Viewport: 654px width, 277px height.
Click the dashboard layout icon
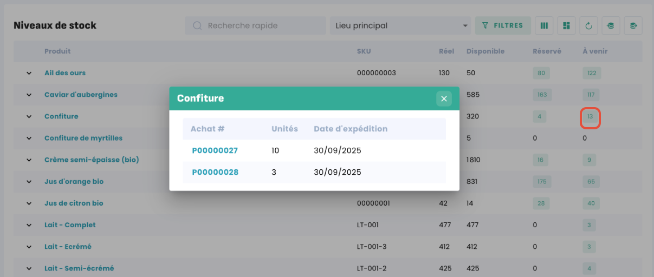(566, 25)
